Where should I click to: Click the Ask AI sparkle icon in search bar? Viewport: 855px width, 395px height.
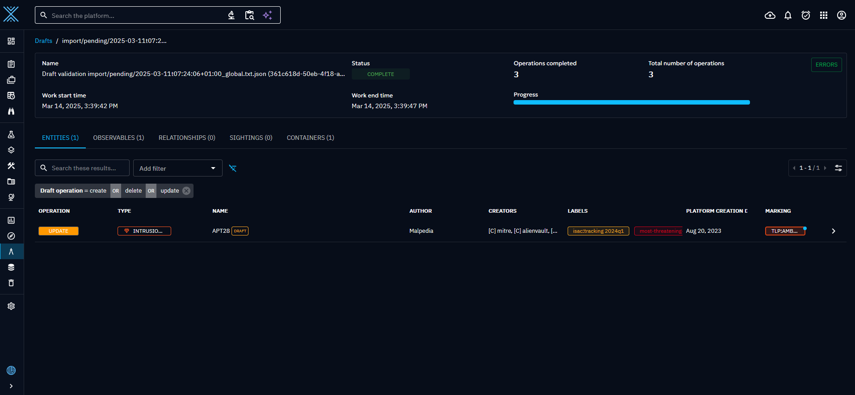tap(267, 15)
